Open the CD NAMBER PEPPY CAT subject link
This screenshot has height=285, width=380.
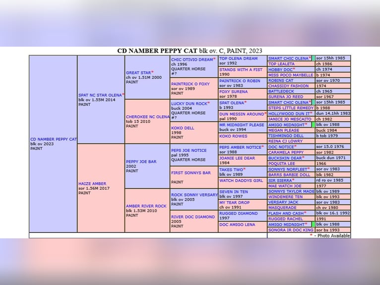pos(54,139)
